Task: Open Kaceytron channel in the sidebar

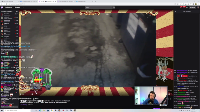Action: tap(9, 37)
